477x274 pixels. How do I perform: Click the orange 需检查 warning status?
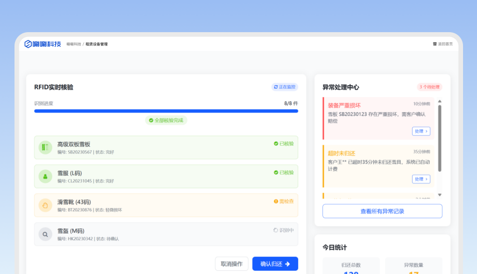(284, 202)
